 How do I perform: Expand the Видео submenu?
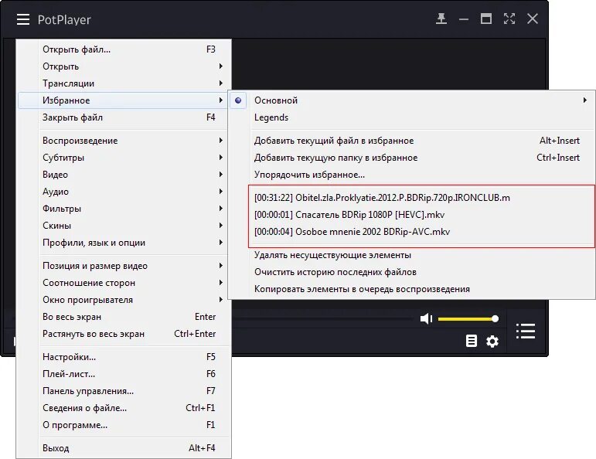pos(124,175)
